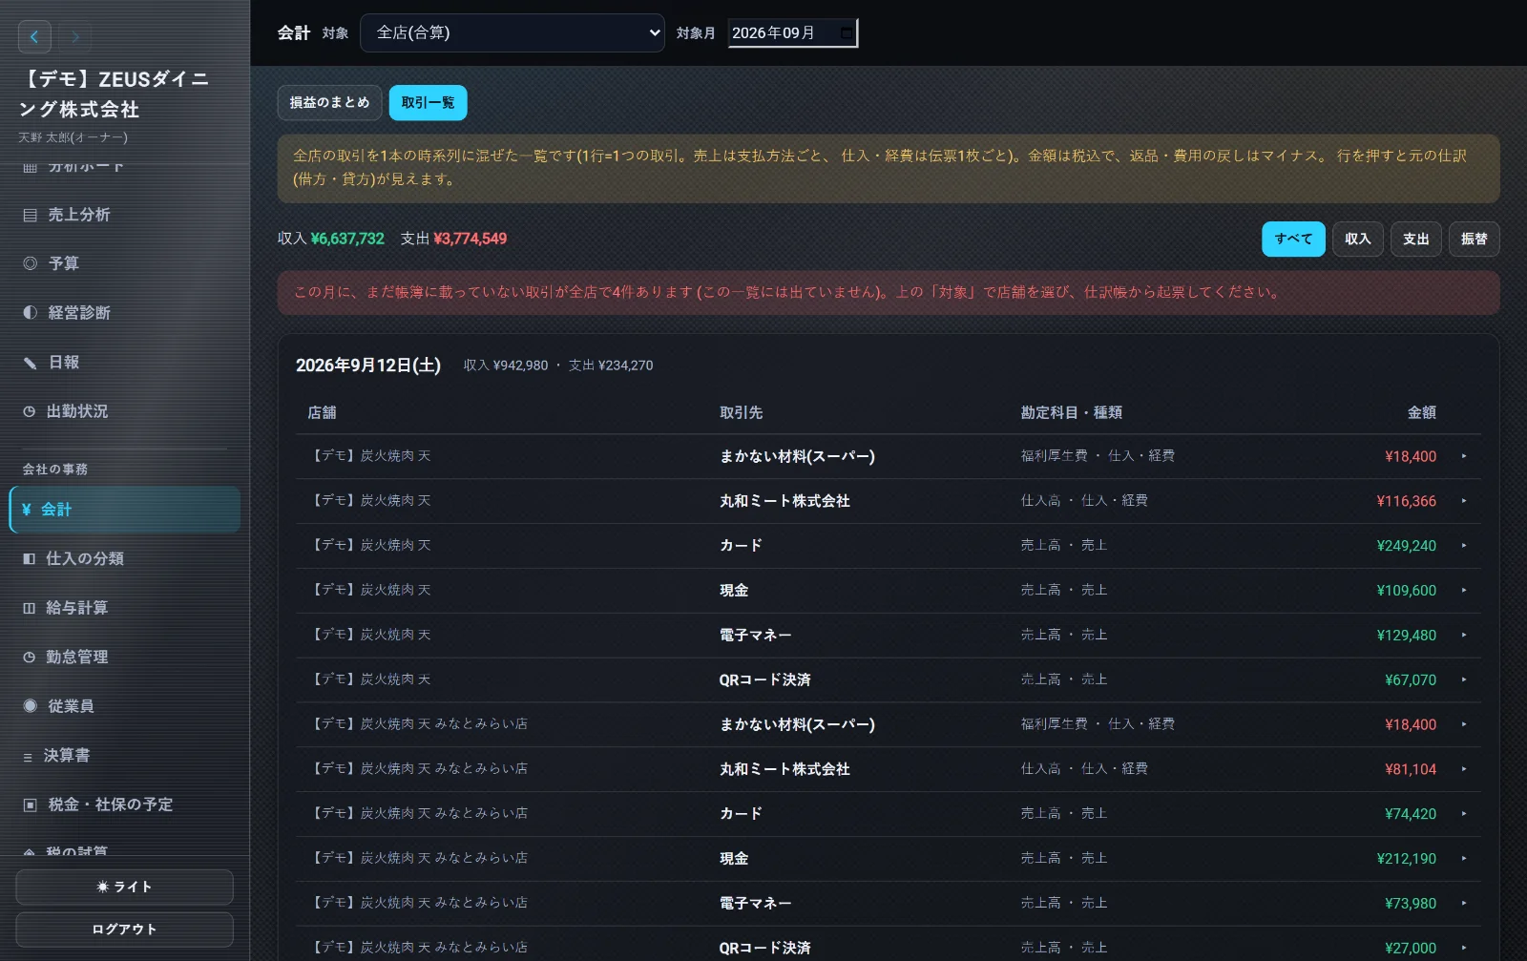Switch to the 損益のまとめ tab
The height and width of the screenshot is (961, 1527).
click(329, 102)
